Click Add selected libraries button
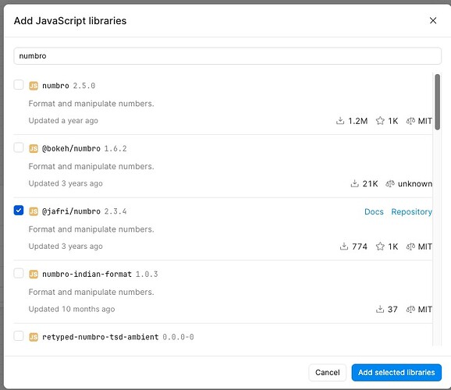Image resolution: width=451 pixels, height=390 pixels. click(396, 373)
